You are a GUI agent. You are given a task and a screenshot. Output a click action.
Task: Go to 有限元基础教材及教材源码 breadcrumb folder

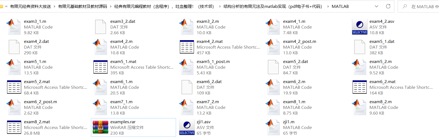pyautogui.click(x=83, y=6)
